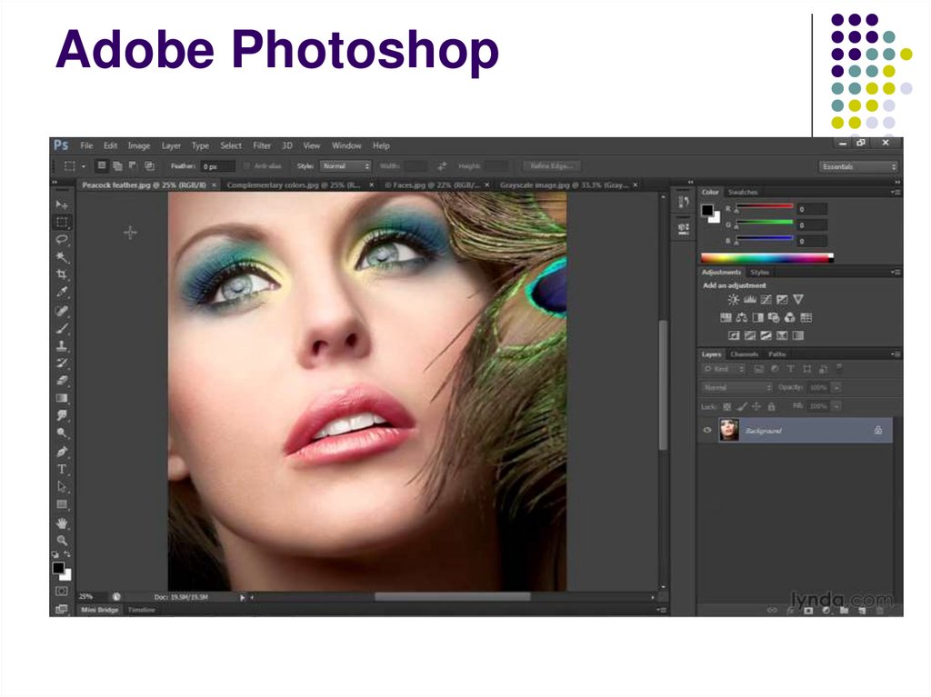Select the Move tool

62,204
